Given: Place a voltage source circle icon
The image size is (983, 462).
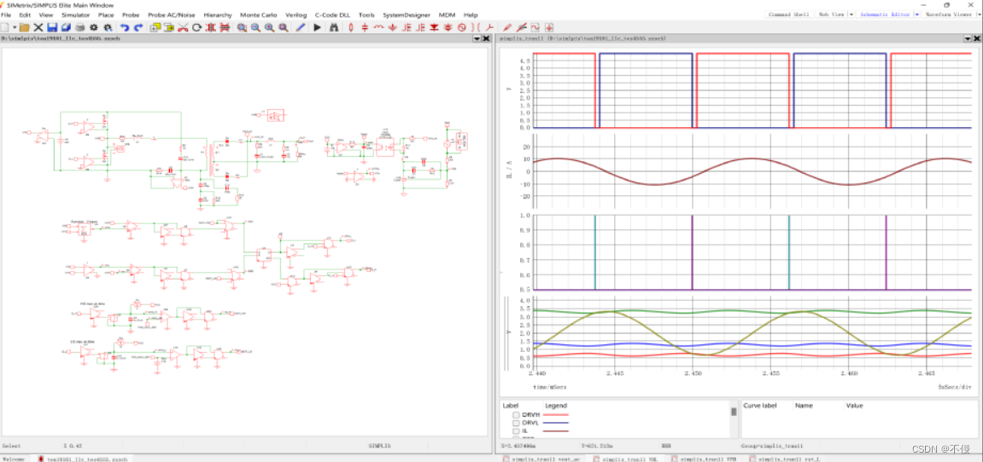Looking at the screenshot, I should click(462, 27).
